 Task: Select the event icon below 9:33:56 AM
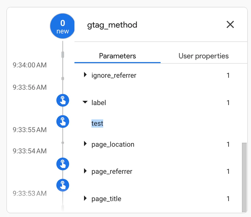tap(63, 100)
